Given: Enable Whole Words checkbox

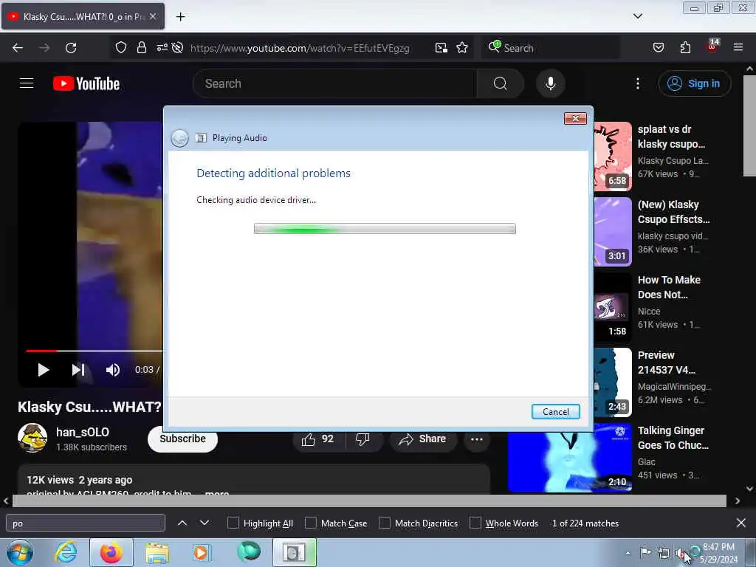Looking at the screenshot, I should [475, 523].
